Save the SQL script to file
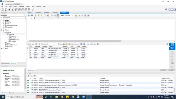This screenshot has height=99, width=176. click(x=32, y=15)
